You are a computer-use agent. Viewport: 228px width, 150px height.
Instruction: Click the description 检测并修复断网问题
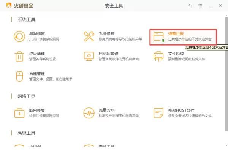44,116
